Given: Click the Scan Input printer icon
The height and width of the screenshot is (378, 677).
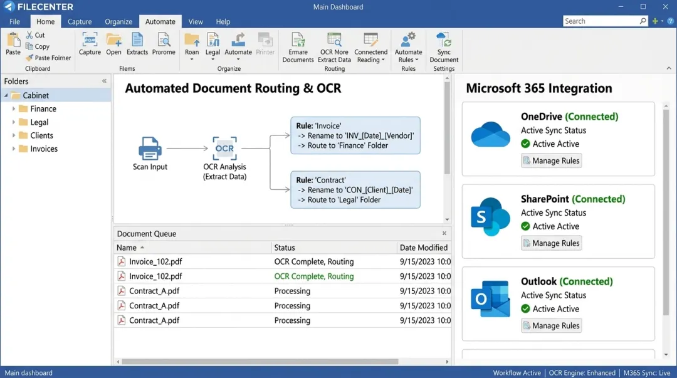Looking at the screenshot, I should 150,148.
